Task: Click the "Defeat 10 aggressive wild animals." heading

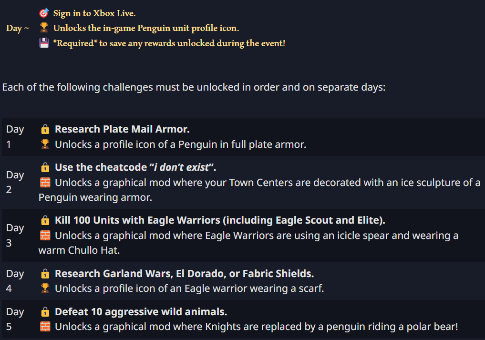Action: coord(141,312)
